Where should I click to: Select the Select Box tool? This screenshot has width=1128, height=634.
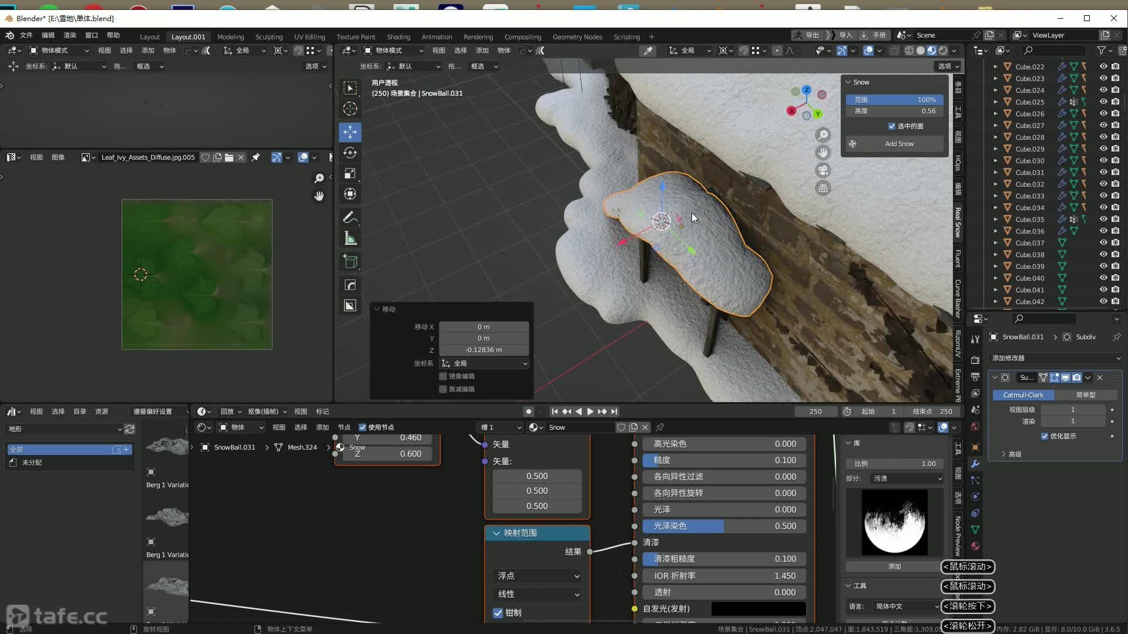pos(350,88)
